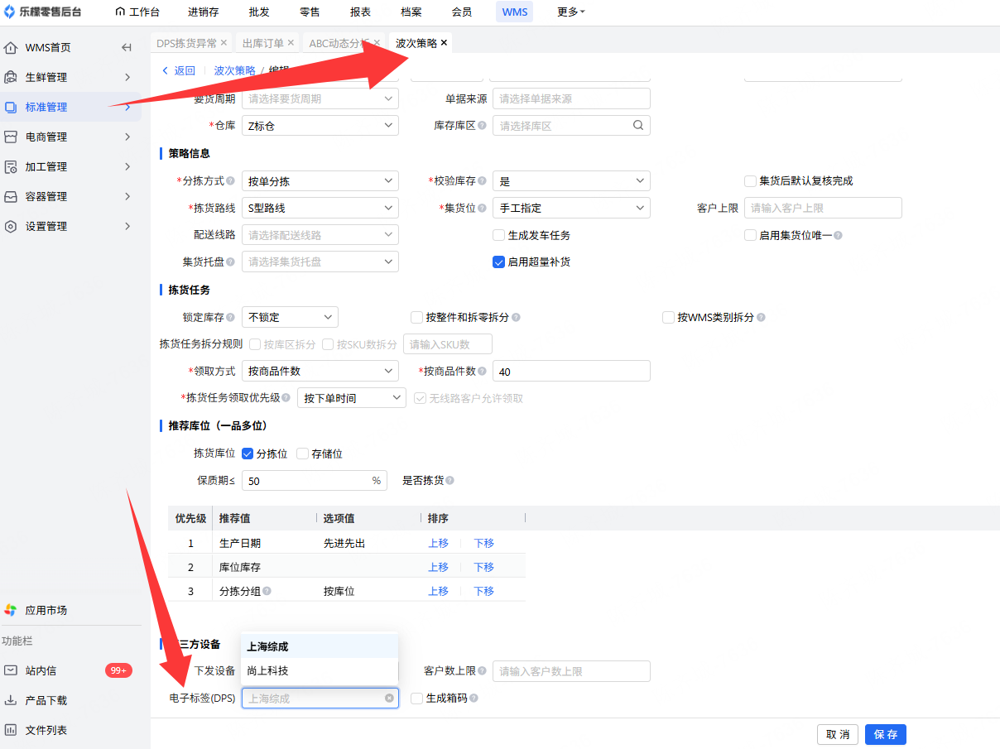Open 校验库存 dropdown showing 是
Viewport: 1000px width, 749px height.
tap(571, 180)
